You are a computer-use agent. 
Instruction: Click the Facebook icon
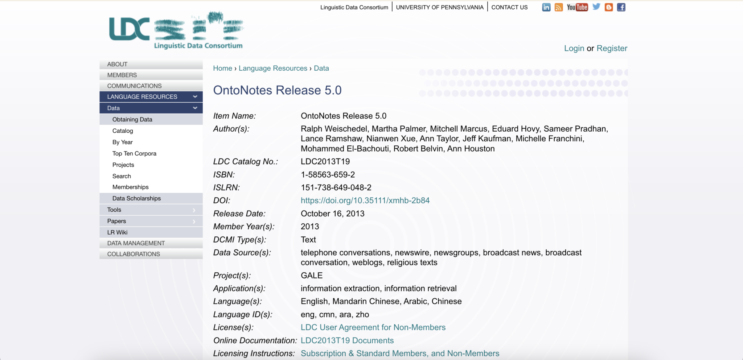[621, 7]
